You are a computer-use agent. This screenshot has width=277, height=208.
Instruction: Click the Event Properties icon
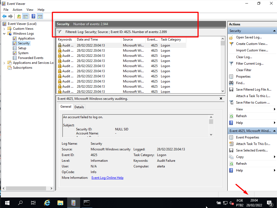tap(231, 137)
